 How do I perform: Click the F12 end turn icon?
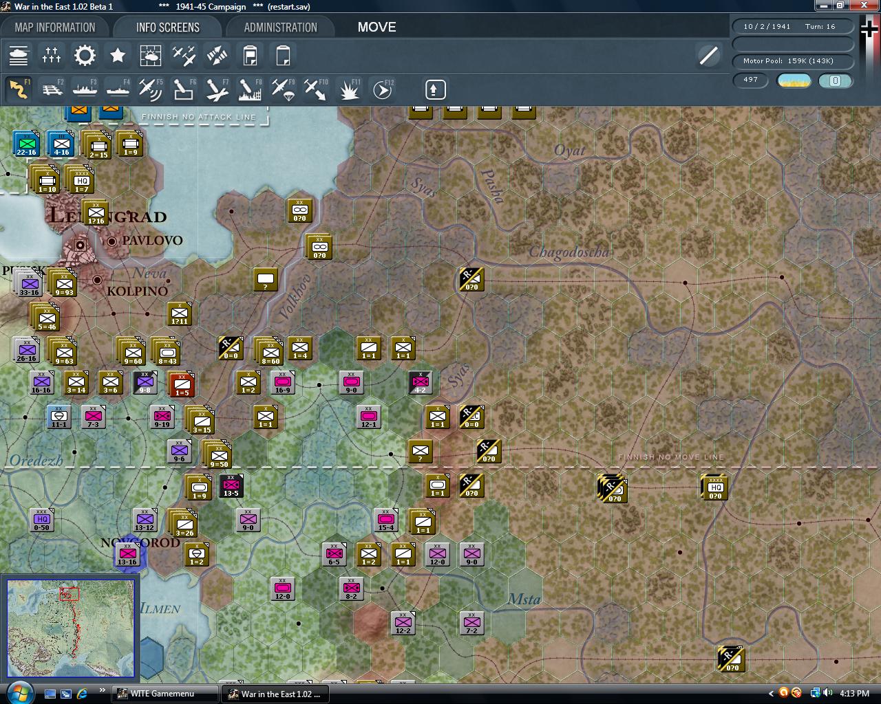[x=382, y=89]
